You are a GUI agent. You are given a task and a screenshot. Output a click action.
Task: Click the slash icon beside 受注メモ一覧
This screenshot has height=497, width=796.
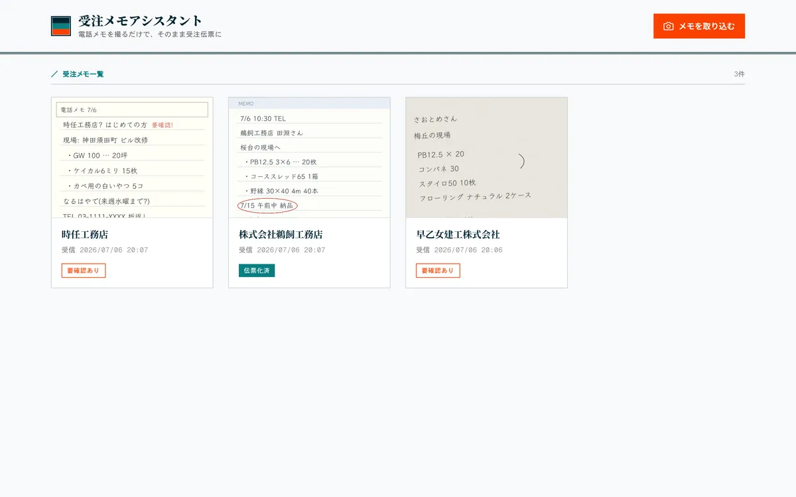pos(54,74)
